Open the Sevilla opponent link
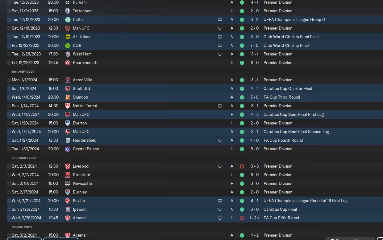Viewport: 383px width, 240px height. tap(79, 201)
